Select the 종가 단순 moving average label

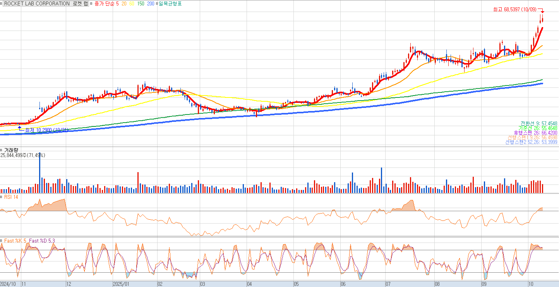click(x=105, y=3)
